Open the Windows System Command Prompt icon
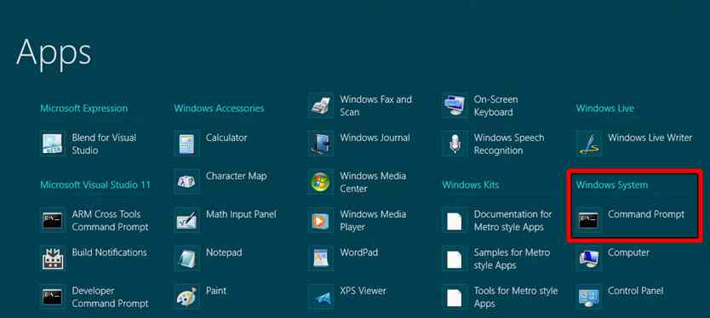 point(588,220)
